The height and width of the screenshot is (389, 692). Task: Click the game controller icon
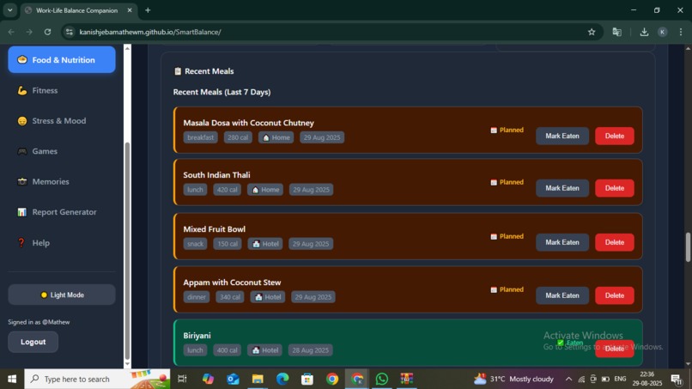(22, 151)
